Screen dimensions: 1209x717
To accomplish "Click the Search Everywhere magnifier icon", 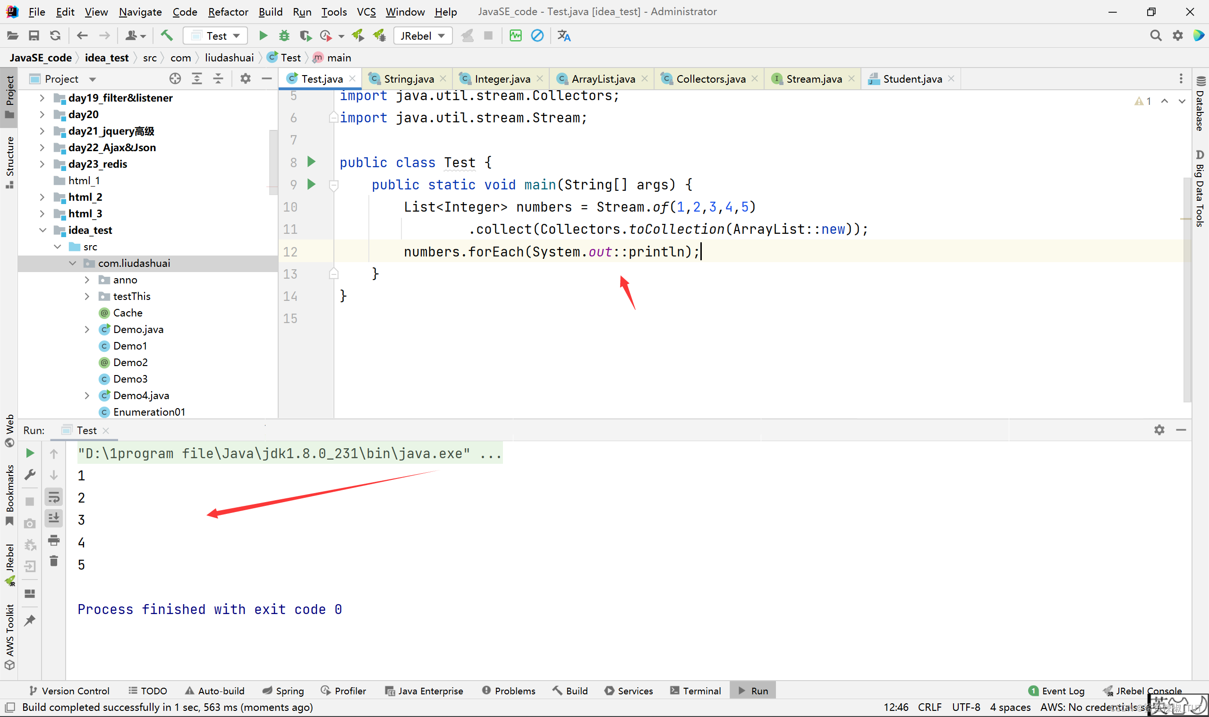I will 1156,36.
